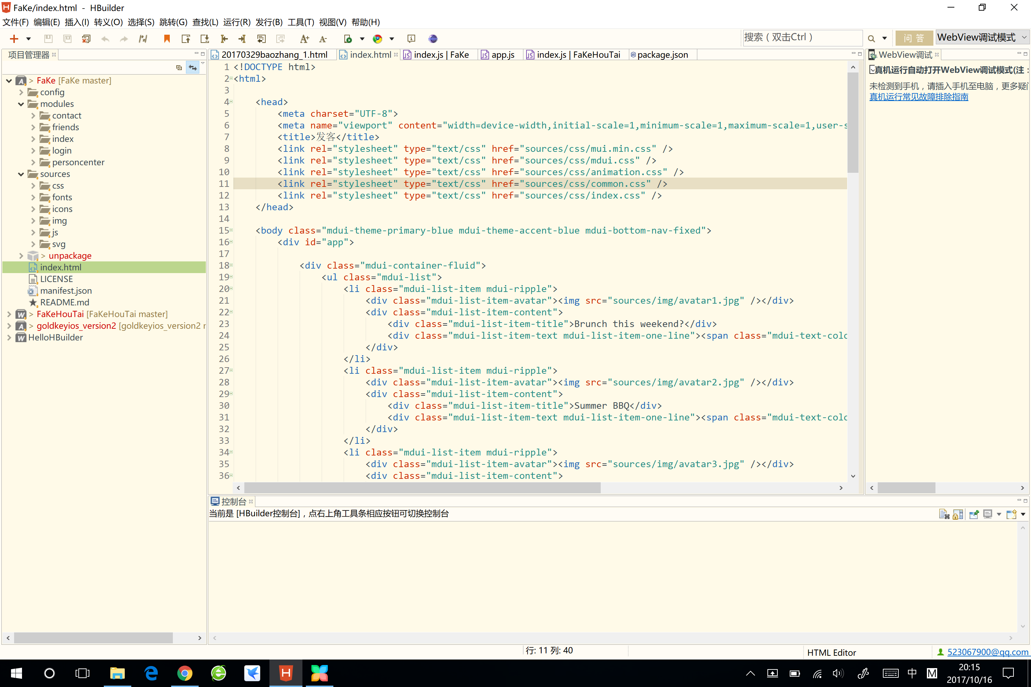Click Collapse All icon in project manager
1031x687 pixels.
click(179, 67)
